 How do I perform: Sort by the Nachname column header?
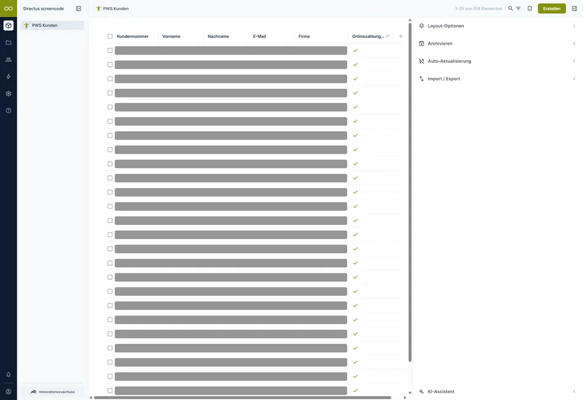(218, 36)
